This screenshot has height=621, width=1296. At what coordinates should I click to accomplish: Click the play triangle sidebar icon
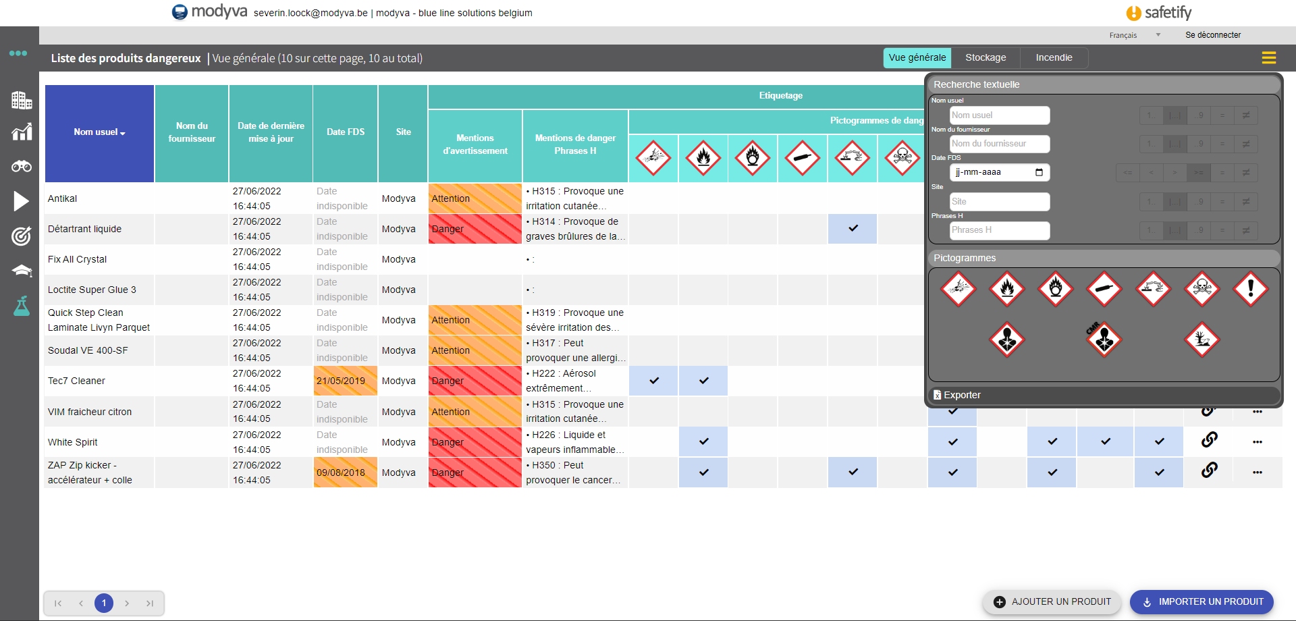[x=22, y=201]
